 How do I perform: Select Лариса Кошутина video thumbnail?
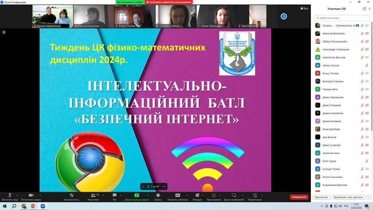[x=94, y=16]
